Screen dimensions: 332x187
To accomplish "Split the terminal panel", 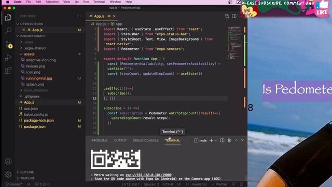I will point(222,140).
